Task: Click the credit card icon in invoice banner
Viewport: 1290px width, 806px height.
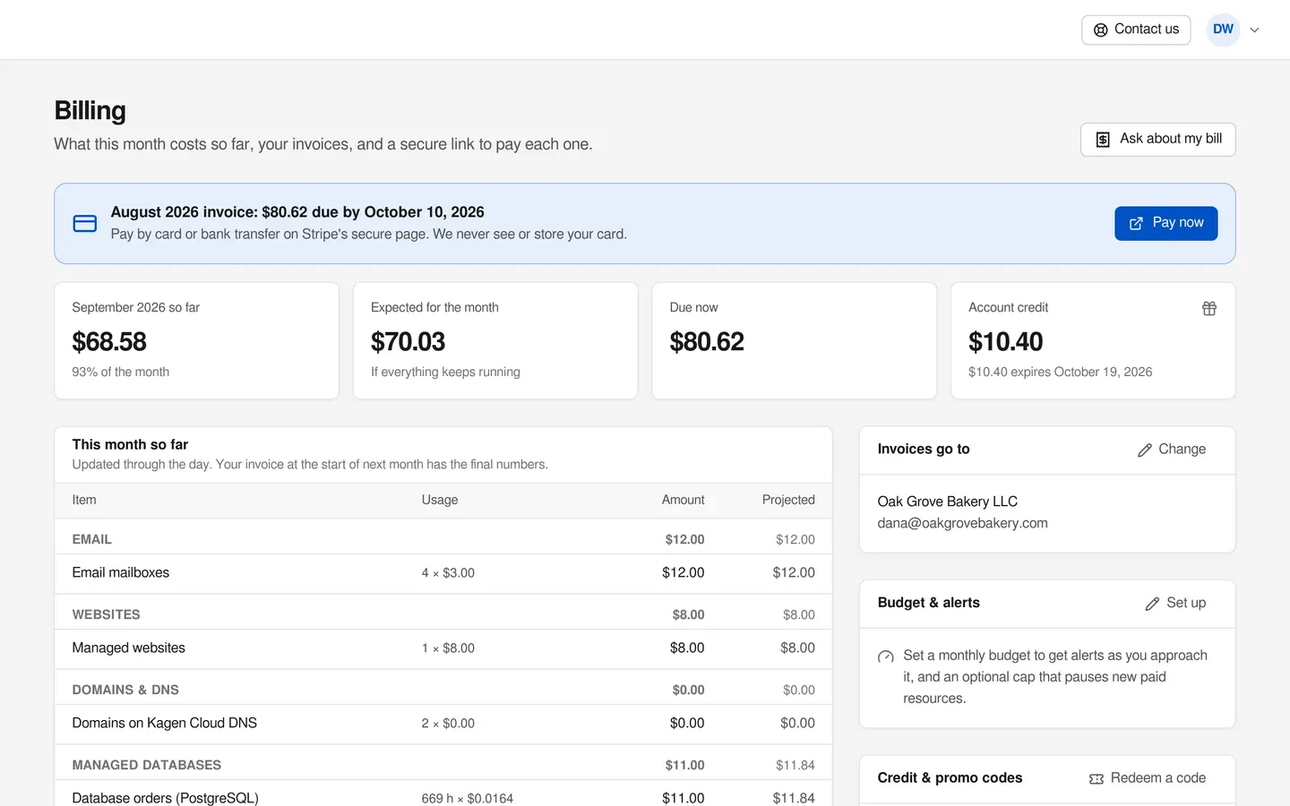Action: pos(85,223)
